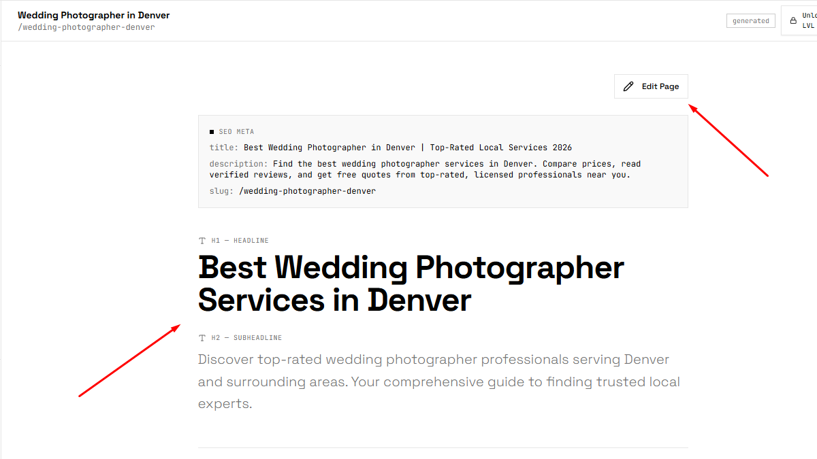The height and width of the screenshot is (459, 817).
Task: Click the SEO META section label
Action: 236,132
